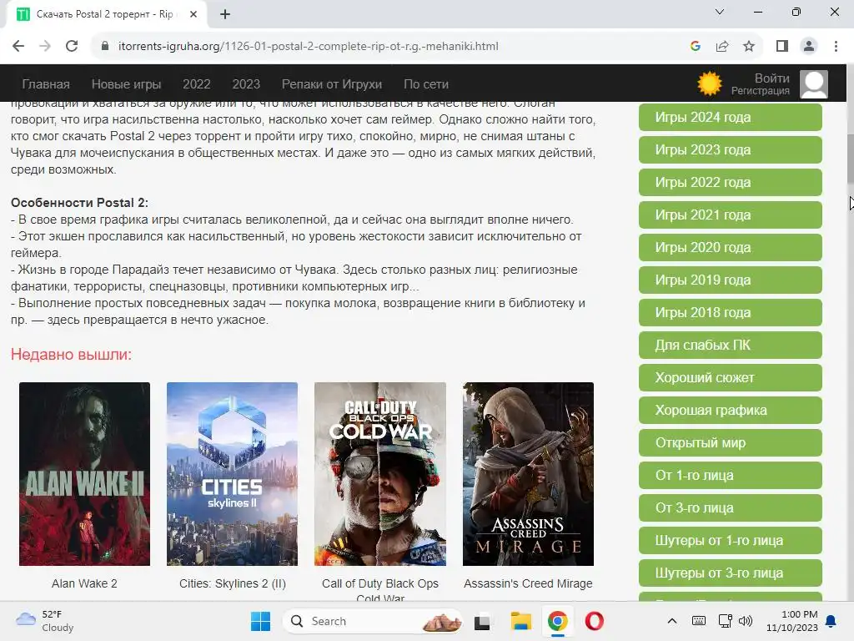The width and height of the screenshot is (854, 641).
Task: Toggle the sun day/night theme icon
Action: (x=709, y=84)
